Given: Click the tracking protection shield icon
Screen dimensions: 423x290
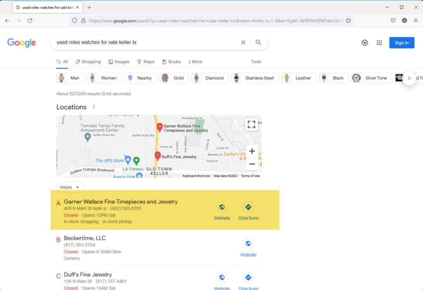Looking at the screenshot, I should coord(74,21).
